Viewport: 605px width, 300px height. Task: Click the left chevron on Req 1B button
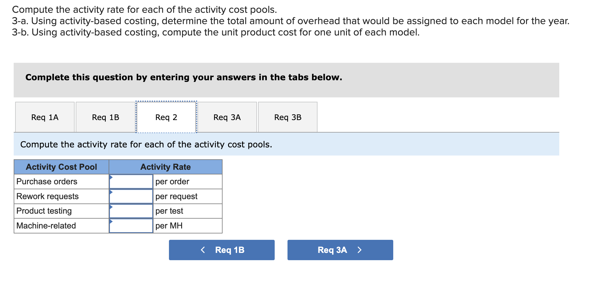pyautogui.click(x=203, y=250)
